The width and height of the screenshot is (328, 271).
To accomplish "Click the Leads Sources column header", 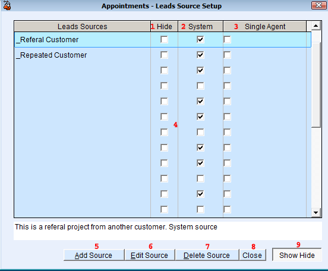I will pos(83,27).
